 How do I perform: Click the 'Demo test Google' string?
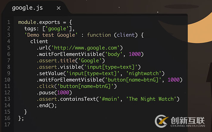(x=51, y=35)
